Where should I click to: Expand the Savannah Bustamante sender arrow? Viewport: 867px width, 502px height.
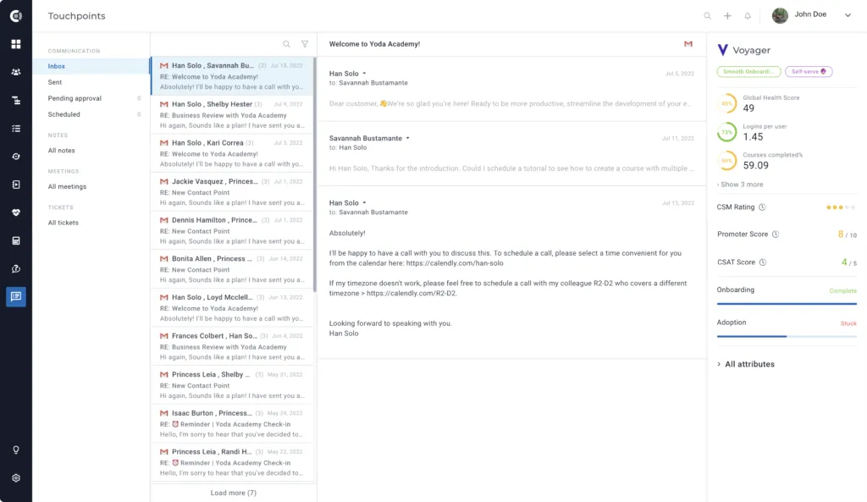tap(408, 138)
